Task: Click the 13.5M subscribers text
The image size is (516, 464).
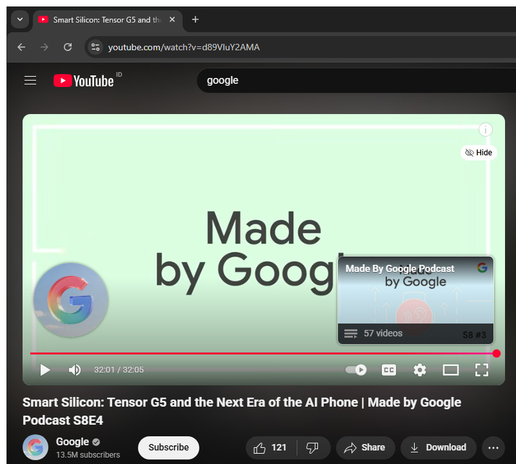Action: point(88,455)
